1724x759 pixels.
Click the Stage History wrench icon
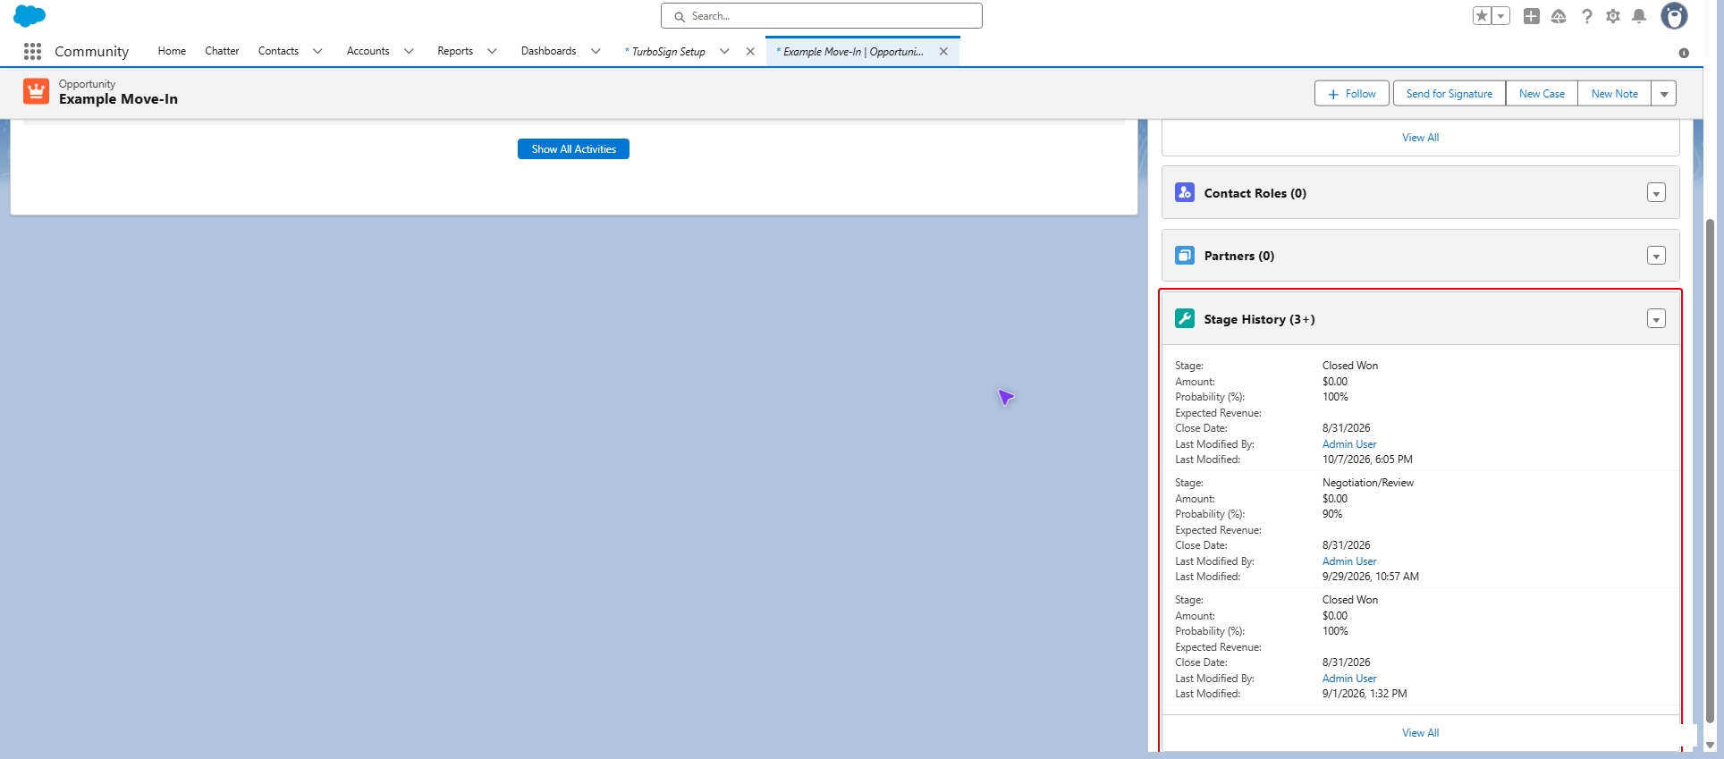pos(1185,318)
